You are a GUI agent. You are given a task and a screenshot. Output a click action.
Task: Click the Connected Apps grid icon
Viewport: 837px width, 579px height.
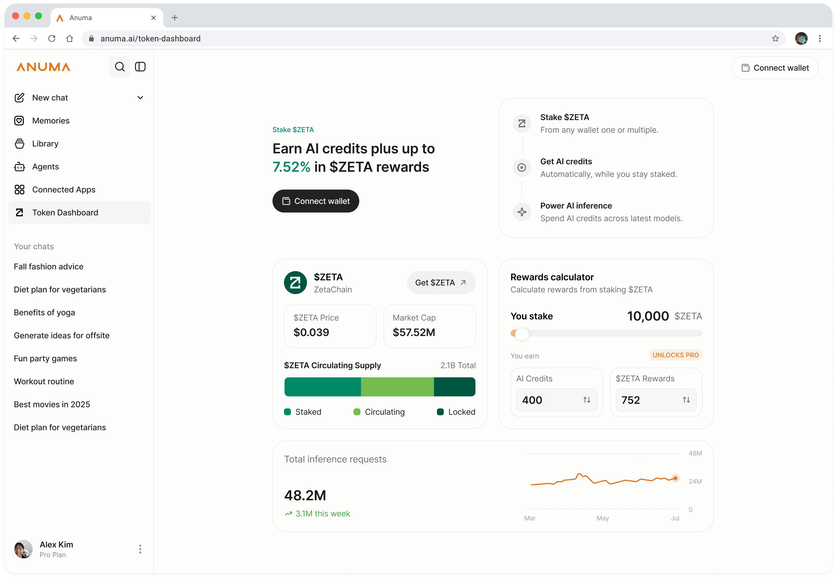click(x=19, y=189)
